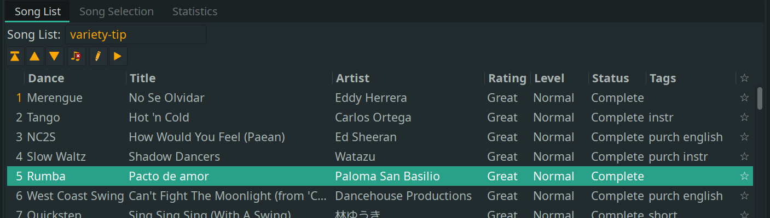The image size is (770, 218).
Task: Click the star column header icon
Action: point(744,78)
